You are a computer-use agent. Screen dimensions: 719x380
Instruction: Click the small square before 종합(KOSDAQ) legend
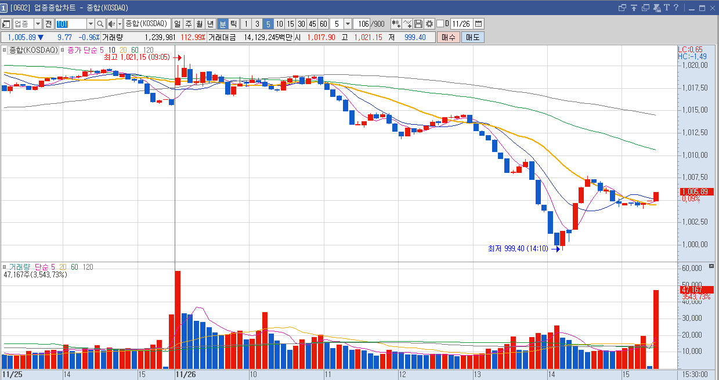click(x=5, y=50)
